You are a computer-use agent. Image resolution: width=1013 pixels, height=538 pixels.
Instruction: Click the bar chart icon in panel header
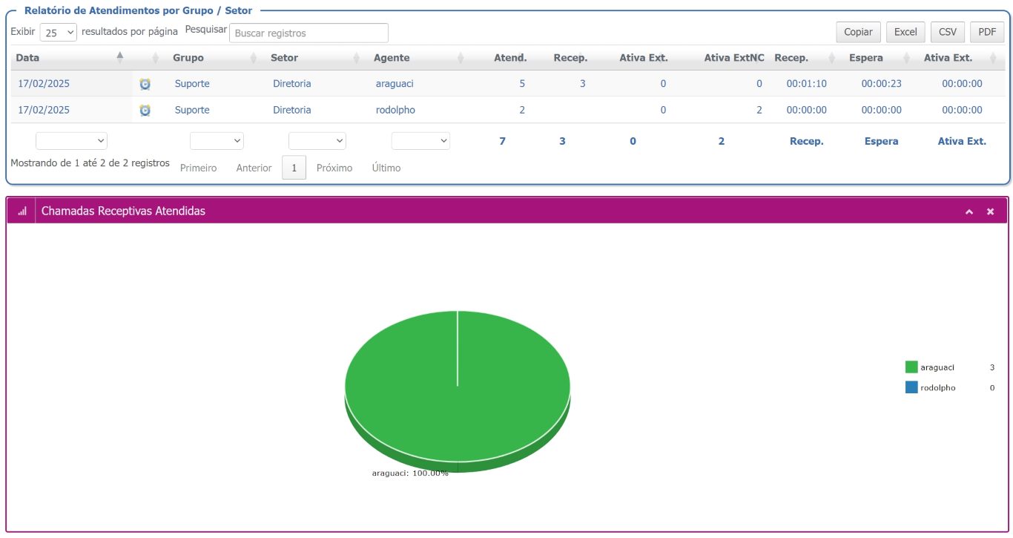[x=22, y=211]
